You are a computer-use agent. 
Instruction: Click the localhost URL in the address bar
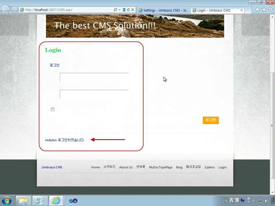tap(48, 10)
